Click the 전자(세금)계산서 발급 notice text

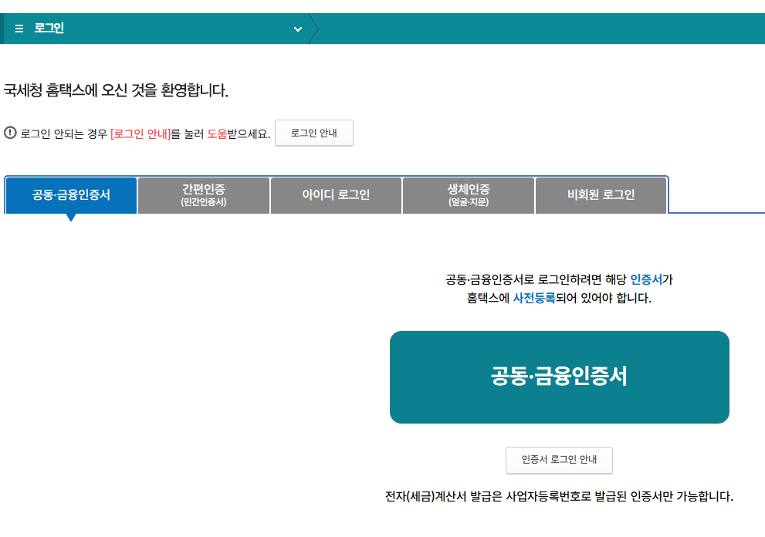click(559, 497)
